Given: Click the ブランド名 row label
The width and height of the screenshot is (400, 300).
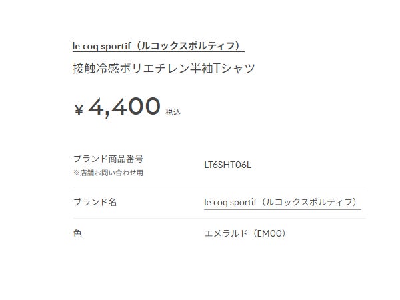Looking at the screenshot, I should tap(95, 202).
